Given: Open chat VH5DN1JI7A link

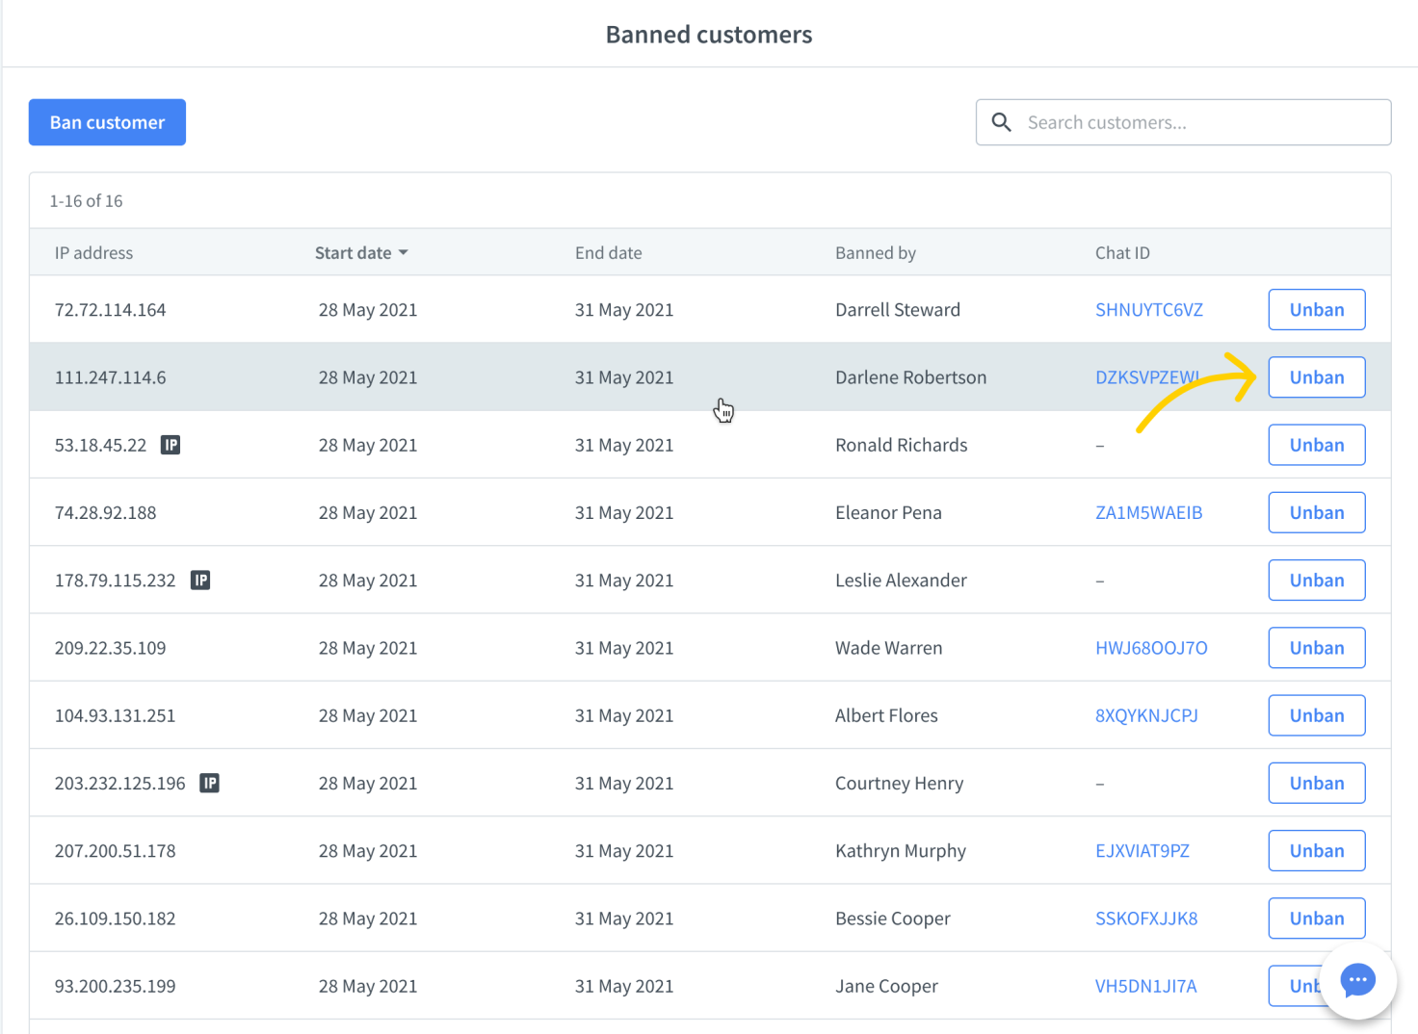Looking at the screenshot, I should (x=1145, y=986).
